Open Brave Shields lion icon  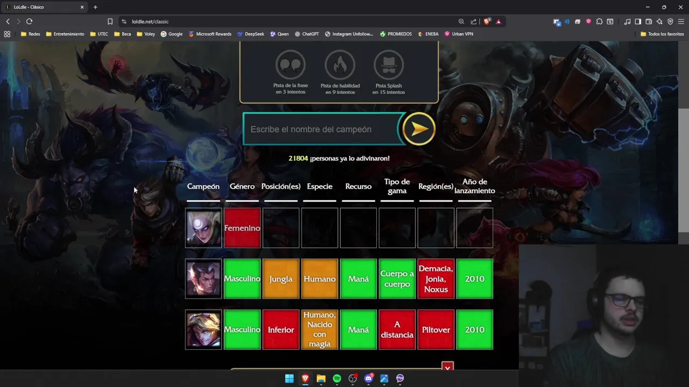click(487, 21)
